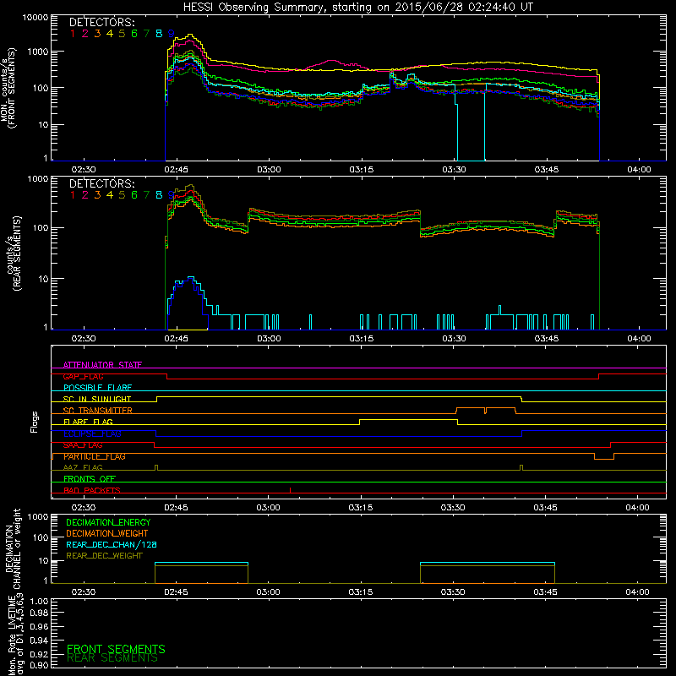
Task: Click the POSSIBLE_FLARE flag label
Action: coord(97,388)
